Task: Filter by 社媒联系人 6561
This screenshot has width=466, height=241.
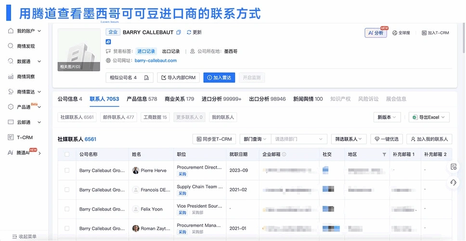Action: point(77,117)
